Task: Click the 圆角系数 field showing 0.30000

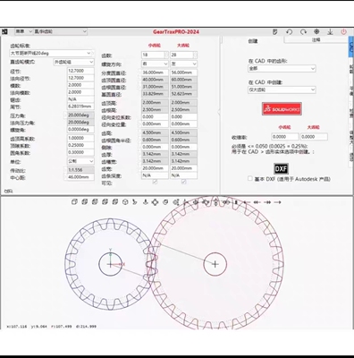Action: tap(80, 152)
